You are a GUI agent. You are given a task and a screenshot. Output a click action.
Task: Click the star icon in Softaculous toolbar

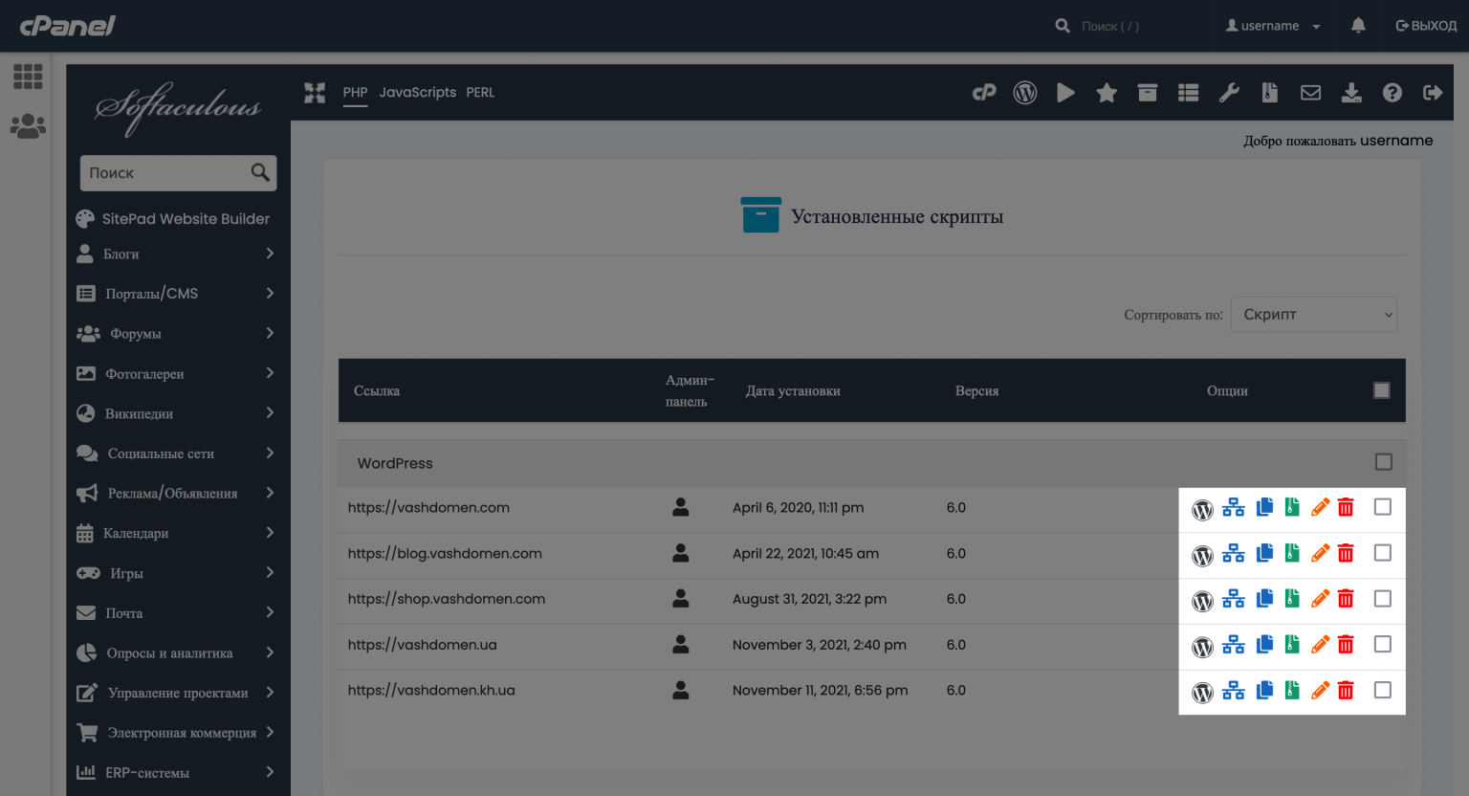pos(1107,93)
